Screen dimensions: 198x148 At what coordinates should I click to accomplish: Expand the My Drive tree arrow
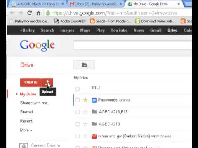point(17,94)
